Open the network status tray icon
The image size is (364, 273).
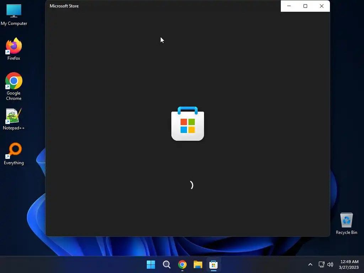(321, 264)
